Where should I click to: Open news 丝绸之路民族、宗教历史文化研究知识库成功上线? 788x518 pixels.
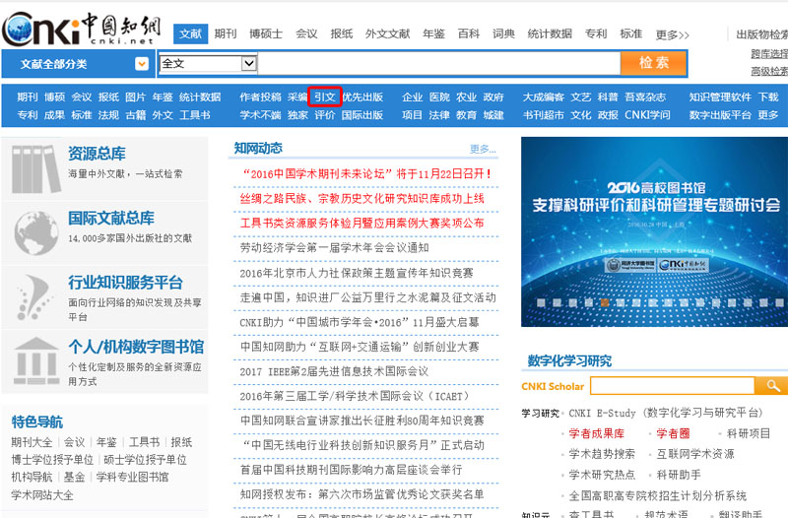361,199
